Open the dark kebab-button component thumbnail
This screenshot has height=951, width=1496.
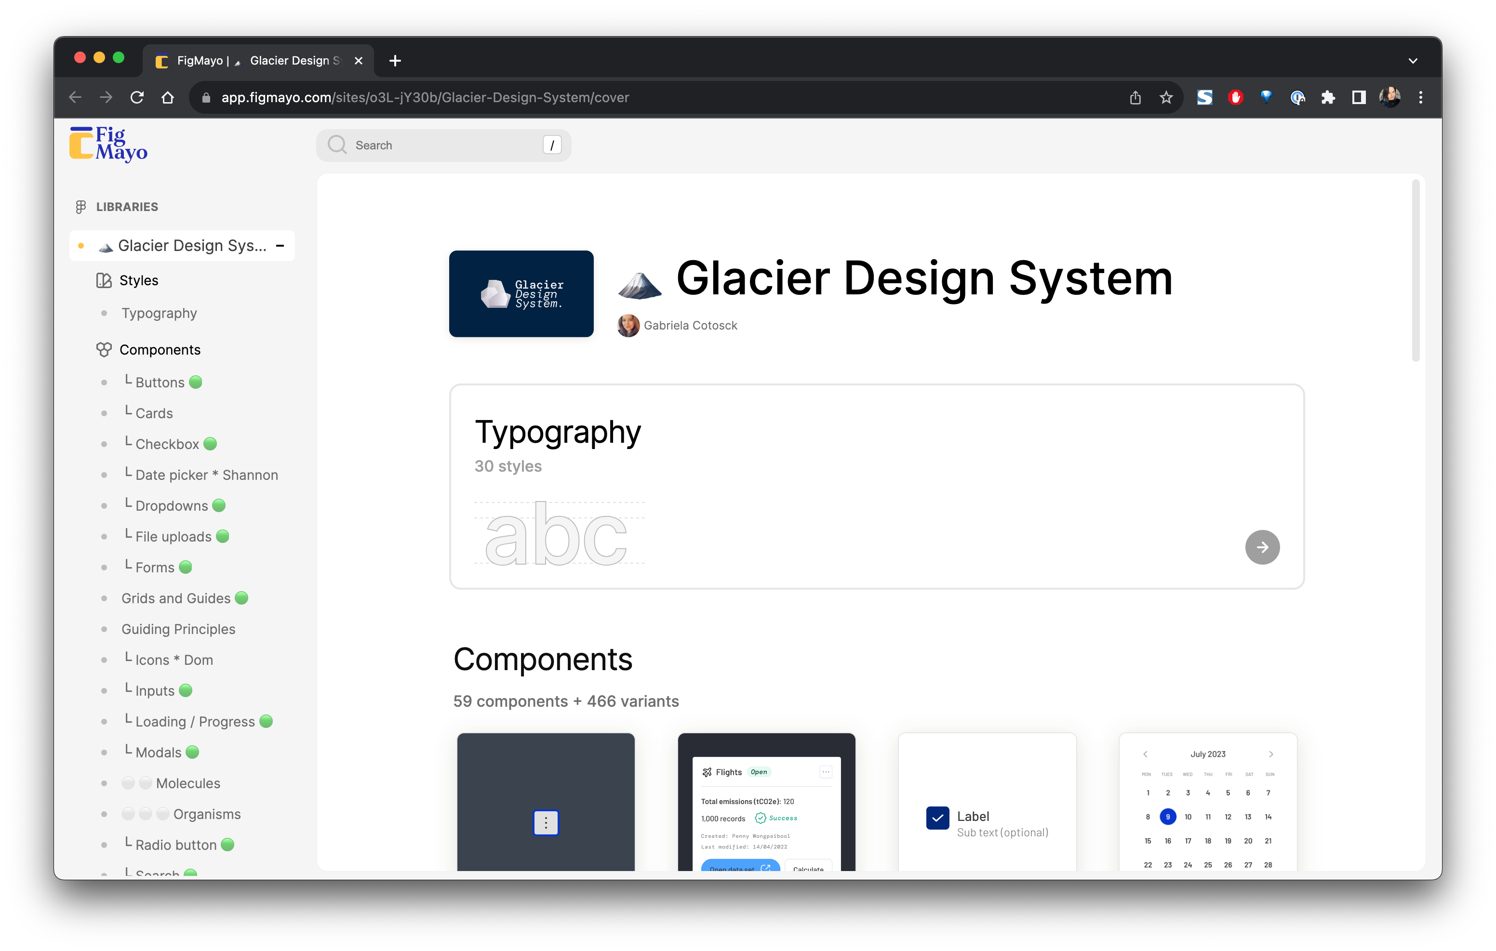coord(546,802)
